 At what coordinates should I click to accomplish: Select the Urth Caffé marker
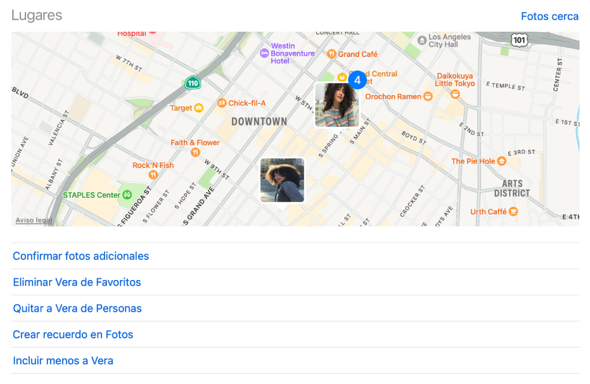pyautogui.click(x=513, y=211)
